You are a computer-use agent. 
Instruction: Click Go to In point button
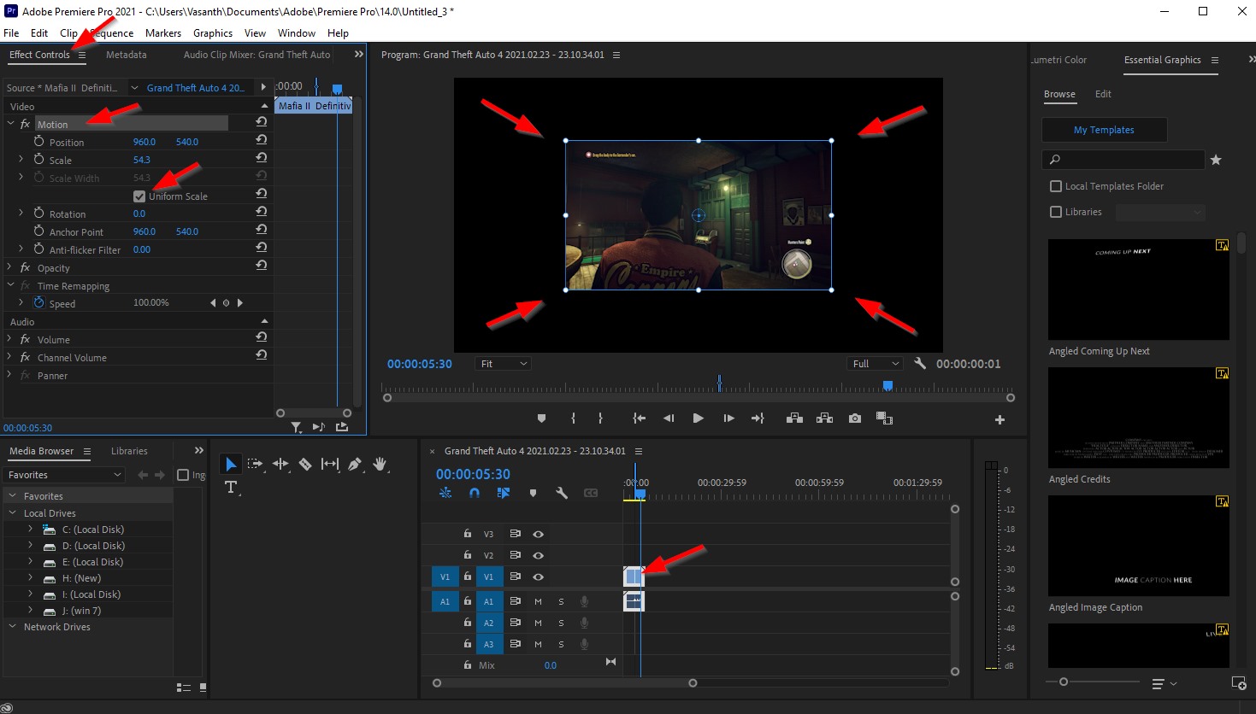(x=639, y=418)
